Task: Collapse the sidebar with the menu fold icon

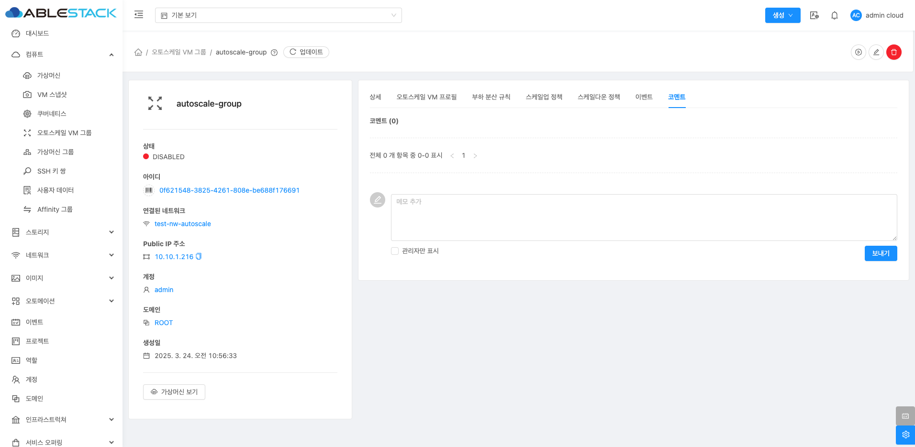Action: [139, 15]
